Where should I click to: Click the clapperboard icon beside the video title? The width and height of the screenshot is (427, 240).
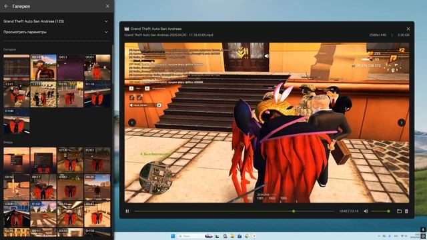(x=127, y=29)
